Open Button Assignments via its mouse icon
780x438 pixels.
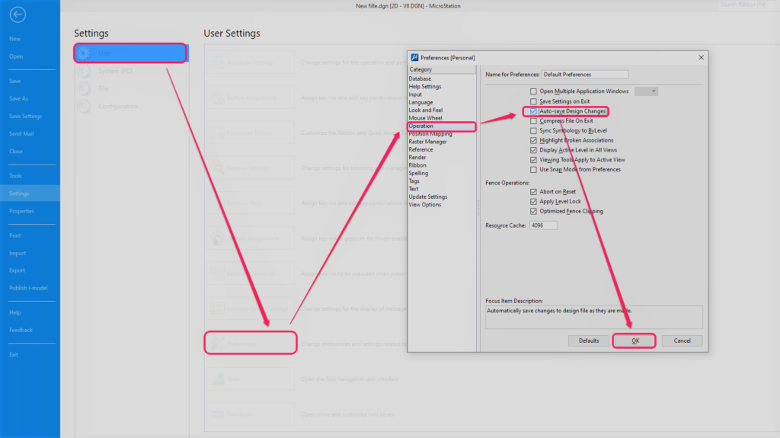point(217,98)
